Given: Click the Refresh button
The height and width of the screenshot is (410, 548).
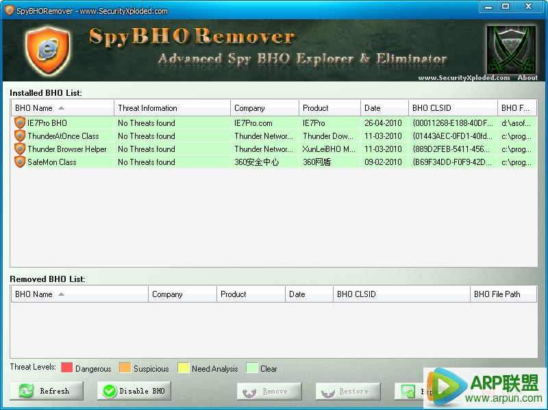Looking at the screenshot, I should 47,391.
